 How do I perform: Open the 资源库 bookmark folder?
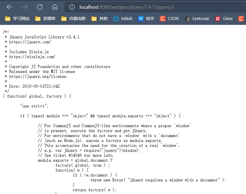(x=45, y=19)
